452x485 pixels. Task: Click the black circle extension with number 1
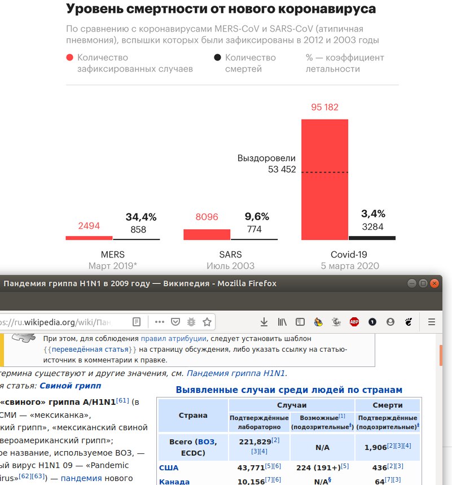372,322
